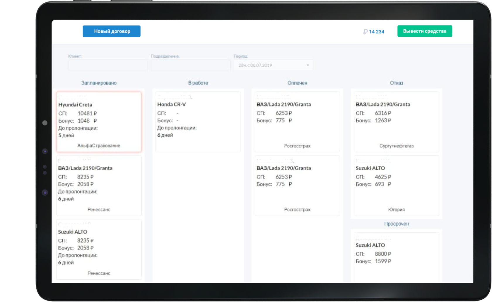The height and width of the screenshot is (302, 492).
Task: Click the 5 дней prolongation text
Action: (x=66, y=135)
